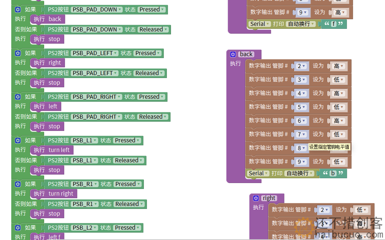Open PSB_L1 button dropdown in Pressed row

point(85,140)
